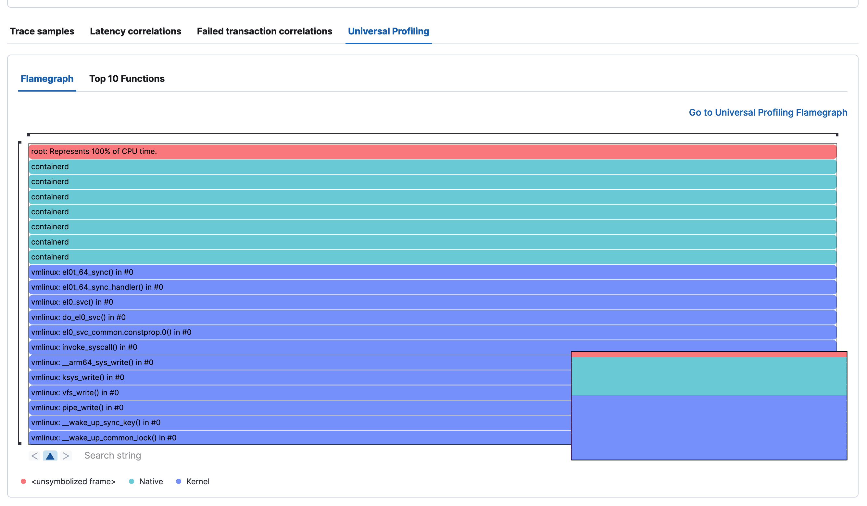Screen dimensions: 867x506
Task: Open Go to Universal Profiling Flamegraph link
Action: tap(768, 113)
